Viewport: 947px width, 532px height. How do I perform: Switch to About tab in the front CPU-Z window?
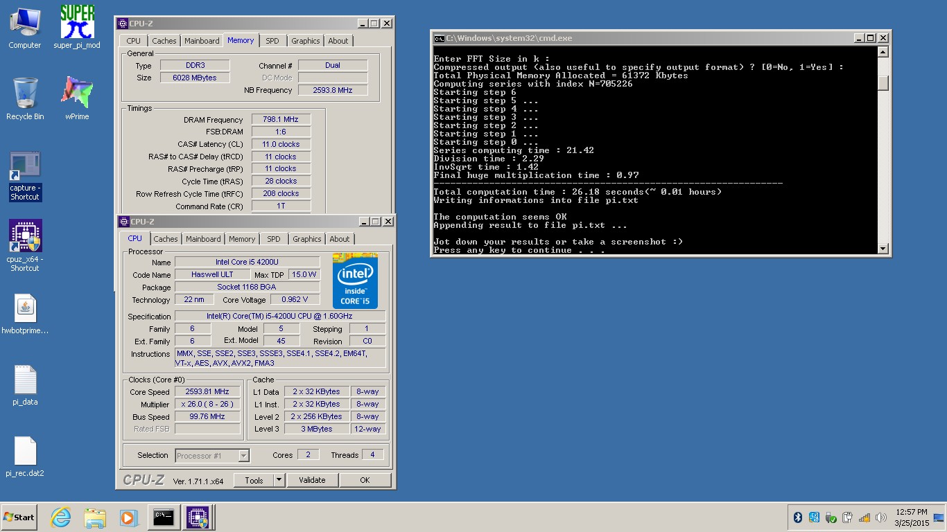tap(340, 239)
